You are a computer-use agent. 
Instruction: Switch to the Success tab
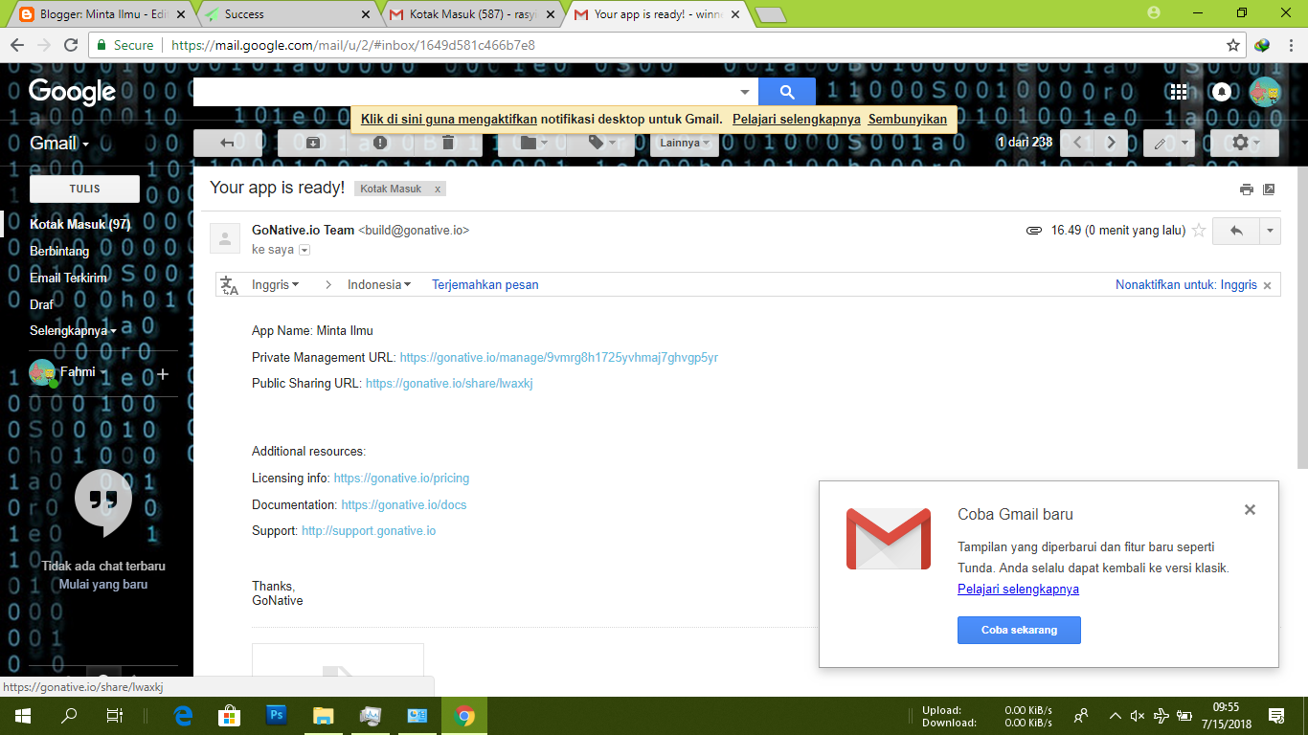pyautogui.click(x=287, y=14)
